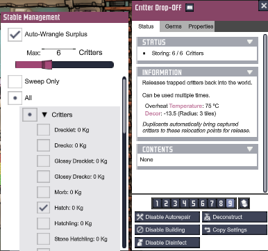268x251 pixels.
Task: Close the Critter Drop-Off panel
Action: pos(264,6)
